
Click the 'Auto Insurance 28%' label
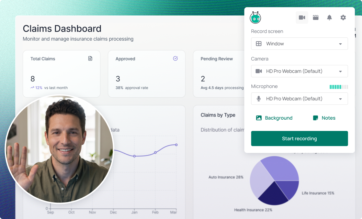[226, 177]
